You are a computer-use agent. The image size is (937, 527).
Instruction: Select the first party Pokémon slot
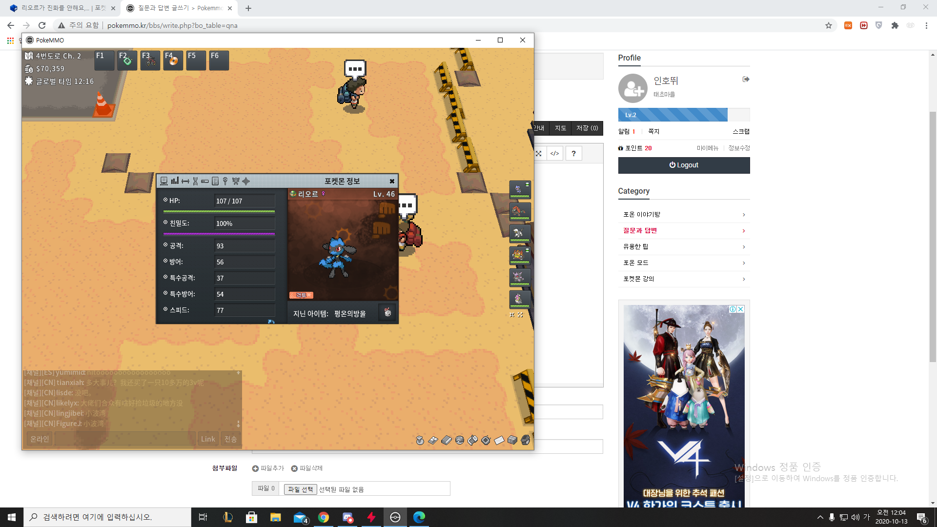pos(519,189)
